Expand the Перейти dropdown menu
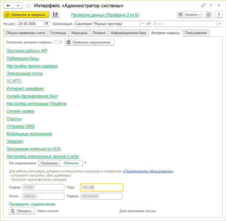This screenshot has width=226, height=221. coord(190,15)
